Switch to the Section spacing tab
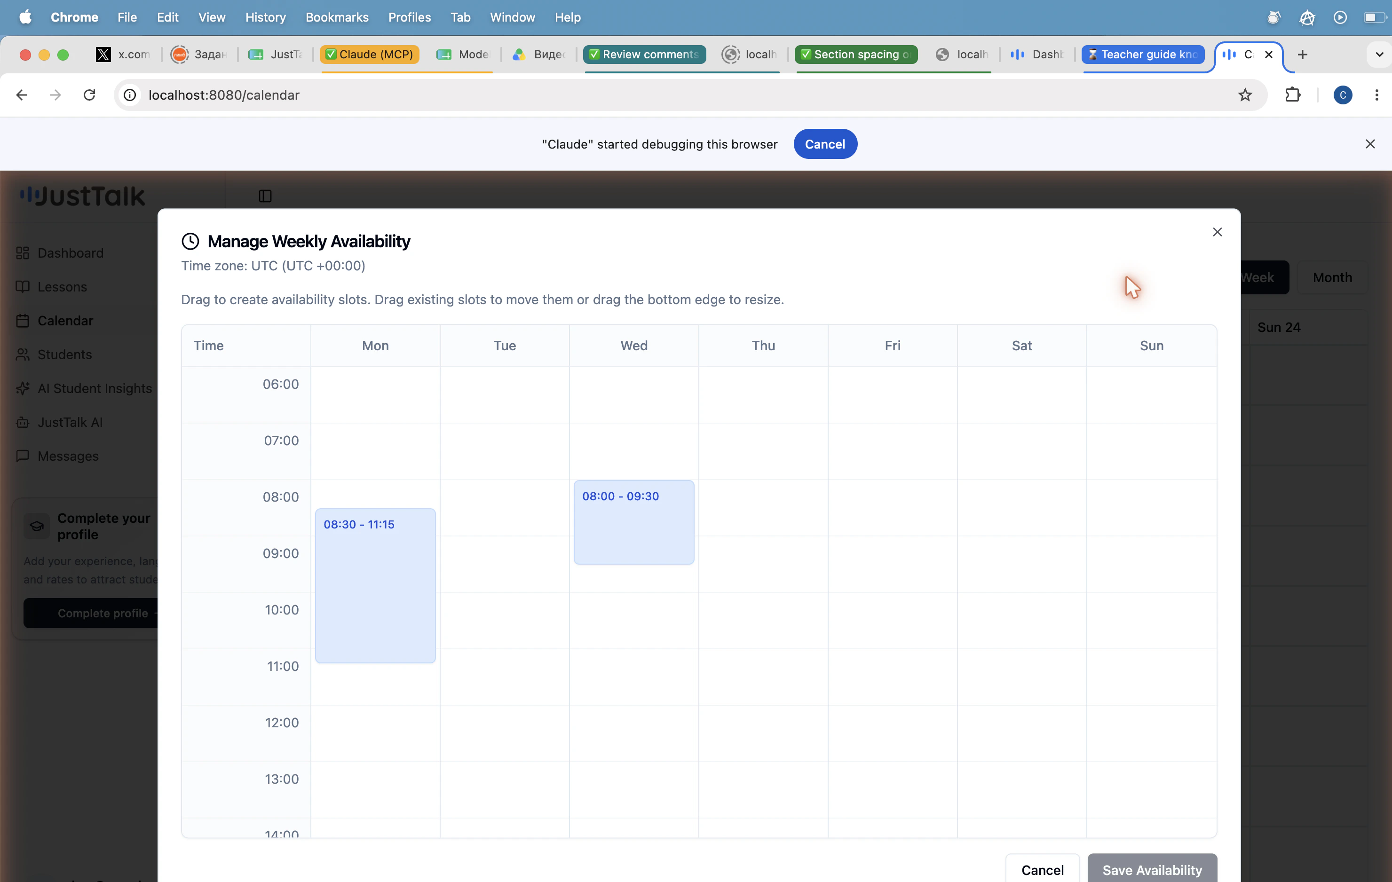1392x882 pixels. (856, 55)
